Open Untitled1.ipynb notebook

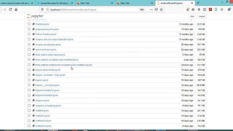[43, 116]
